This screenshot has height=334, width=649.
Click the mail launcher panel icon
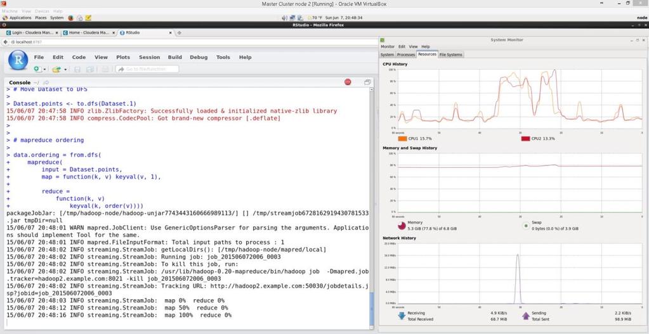click(x=79, y=18)
